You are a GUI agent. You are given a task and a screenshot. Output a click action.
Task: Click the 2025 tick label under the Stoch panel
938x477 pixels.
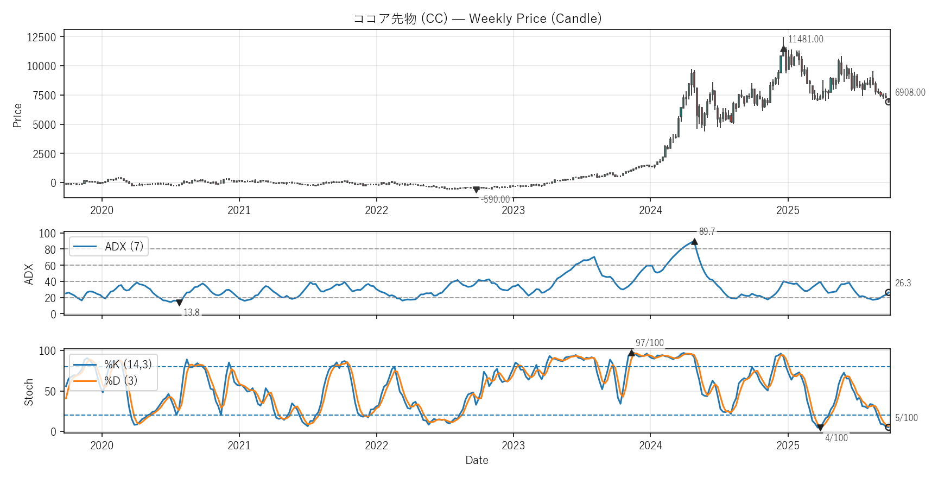point(788,445)
